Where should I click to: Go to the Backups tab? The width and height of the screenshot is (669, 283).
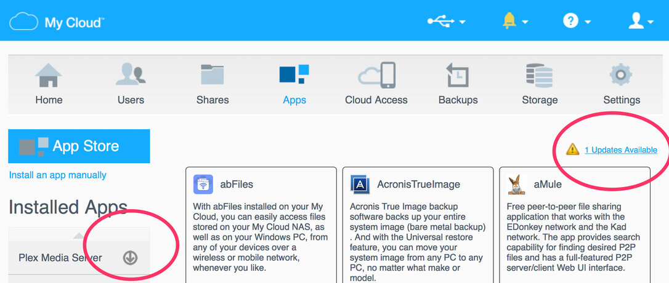458,84
